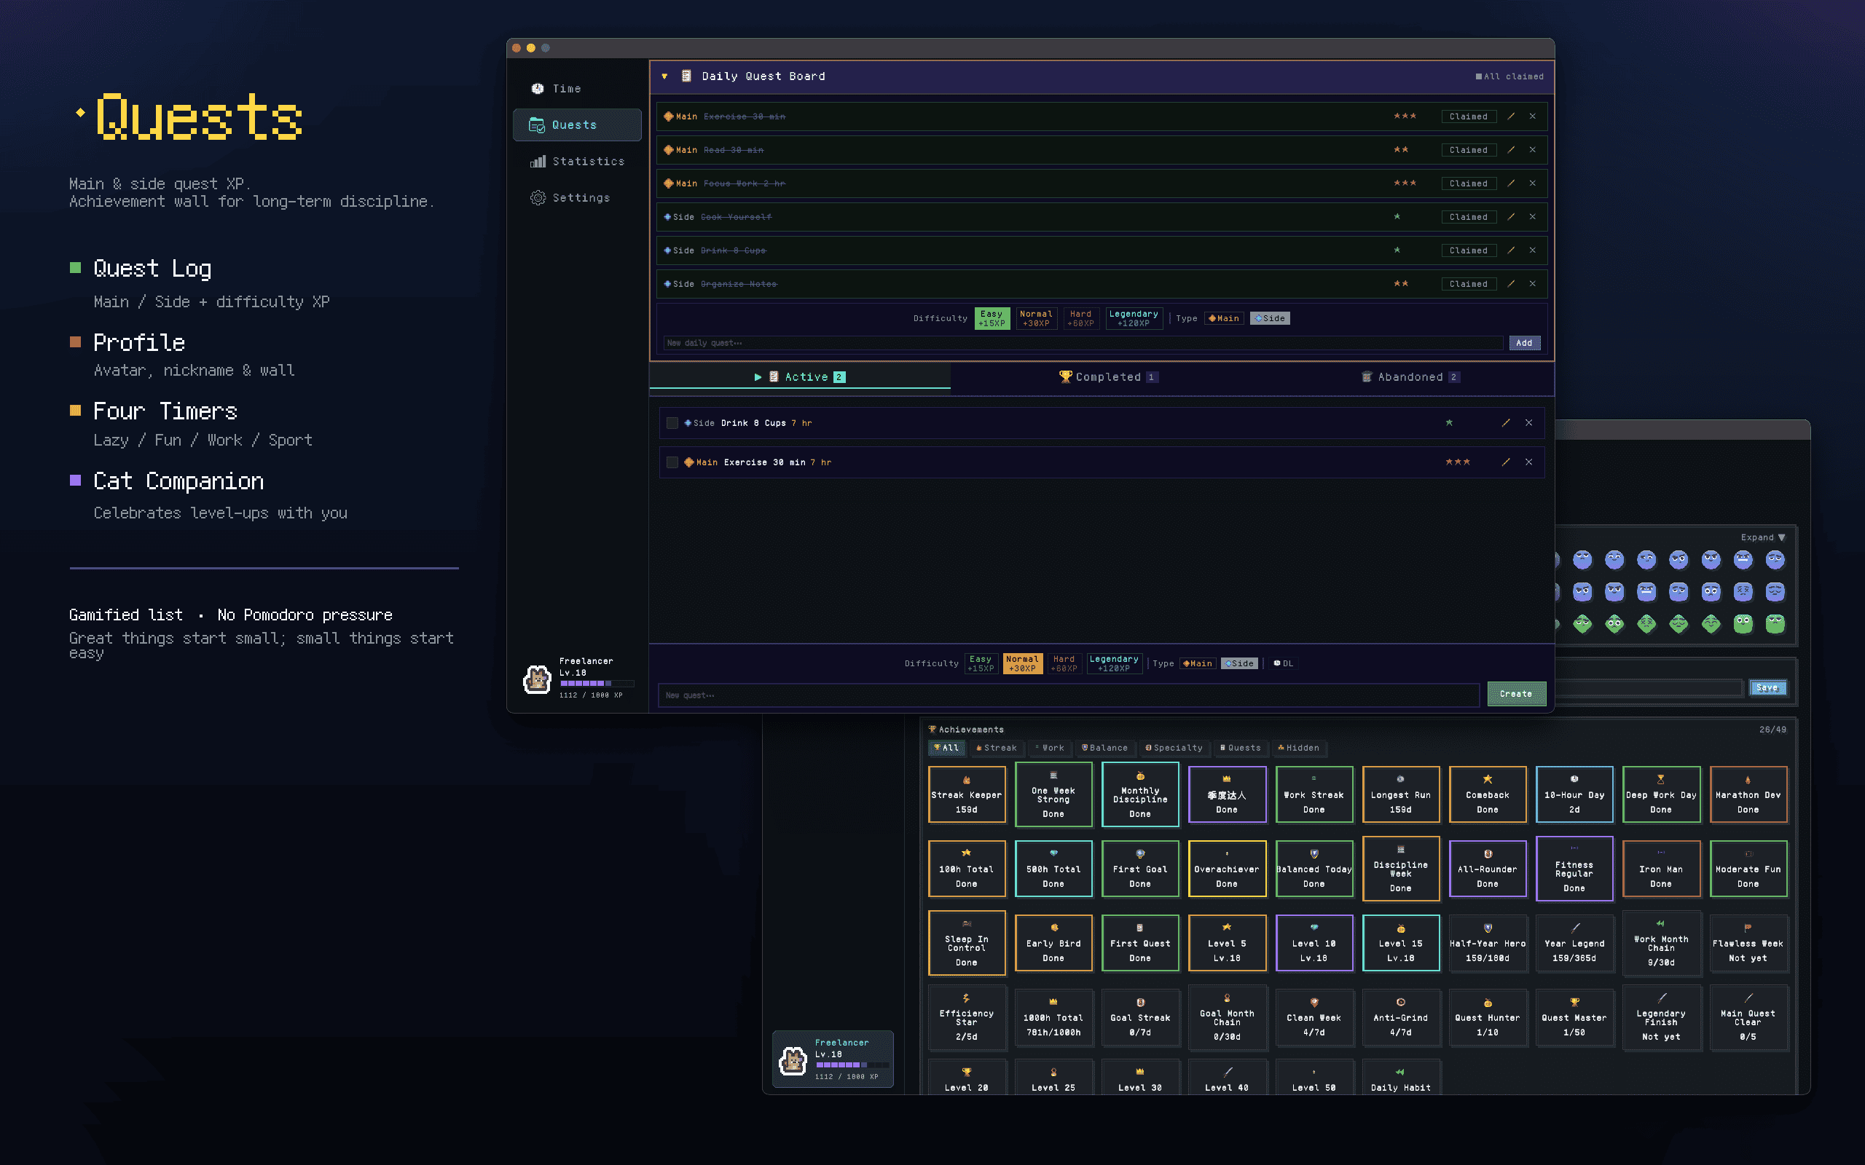1865x1165 pixels.
Task: Delete the Cook Yourself daily quest
Action: click(1532, 216)
